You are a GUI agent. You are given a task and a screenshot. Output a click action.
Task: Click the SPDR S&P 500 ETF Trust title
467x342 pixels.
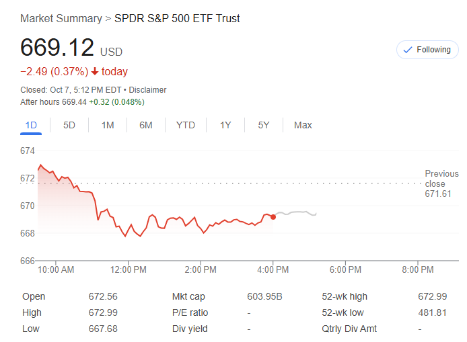pyautogui.click(x=177, y=18)
